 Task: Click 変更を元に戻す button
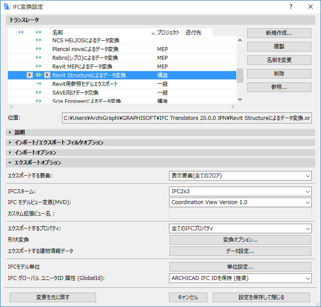(53, 297)
